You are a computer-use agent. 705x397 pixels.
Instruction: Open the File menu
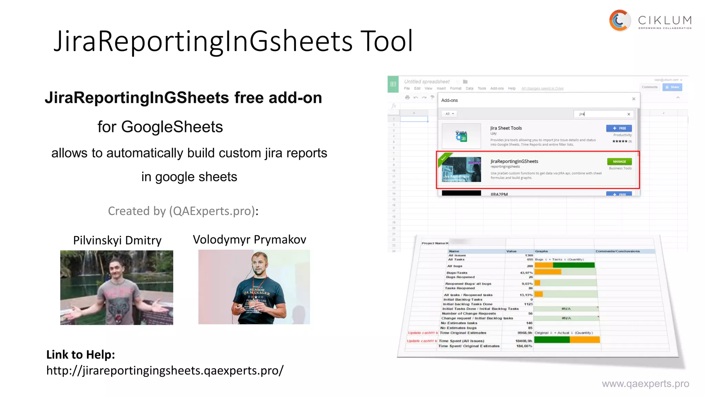[x=407, y=89]
